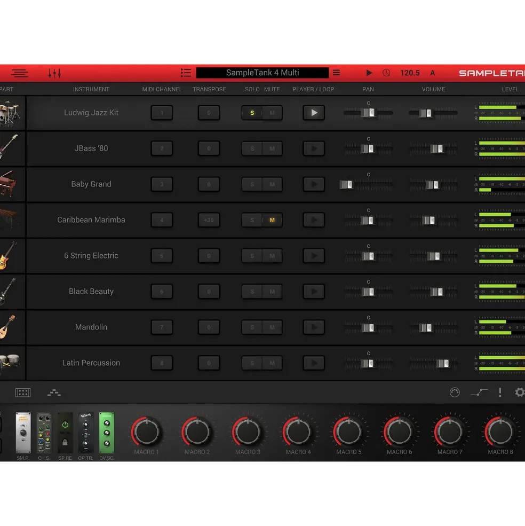Click the MACRO 2 knob
The height and width of the screenshot is (526, 525).
(x=197, y=431)
